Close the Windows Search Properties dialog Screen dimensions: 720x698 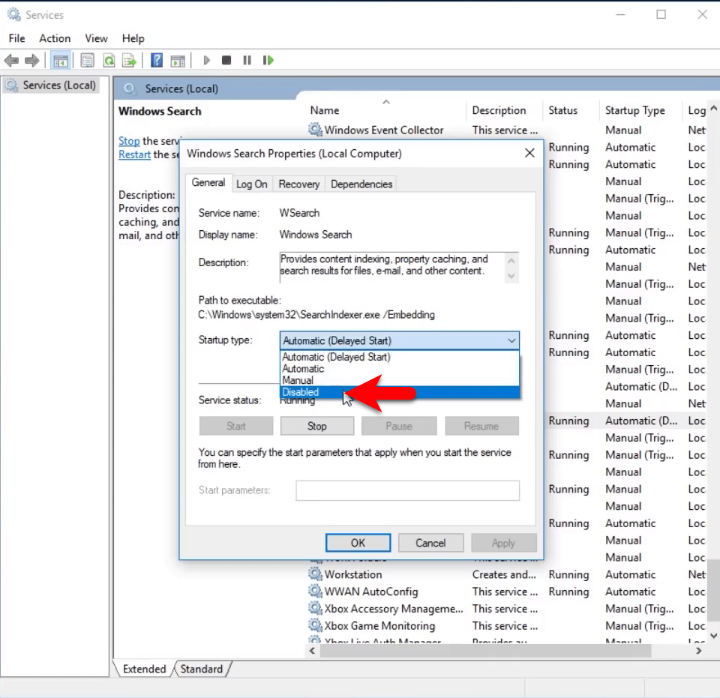[529, 153]
